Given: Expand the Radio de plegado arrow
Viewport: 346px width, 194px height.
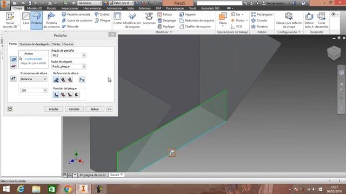Looking at the screenshot, I should pos(84,66).
